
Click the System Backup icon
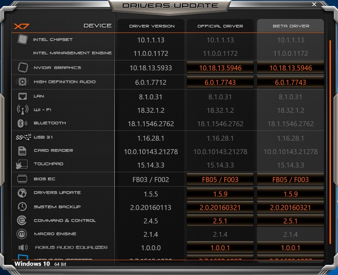point(22,206)
